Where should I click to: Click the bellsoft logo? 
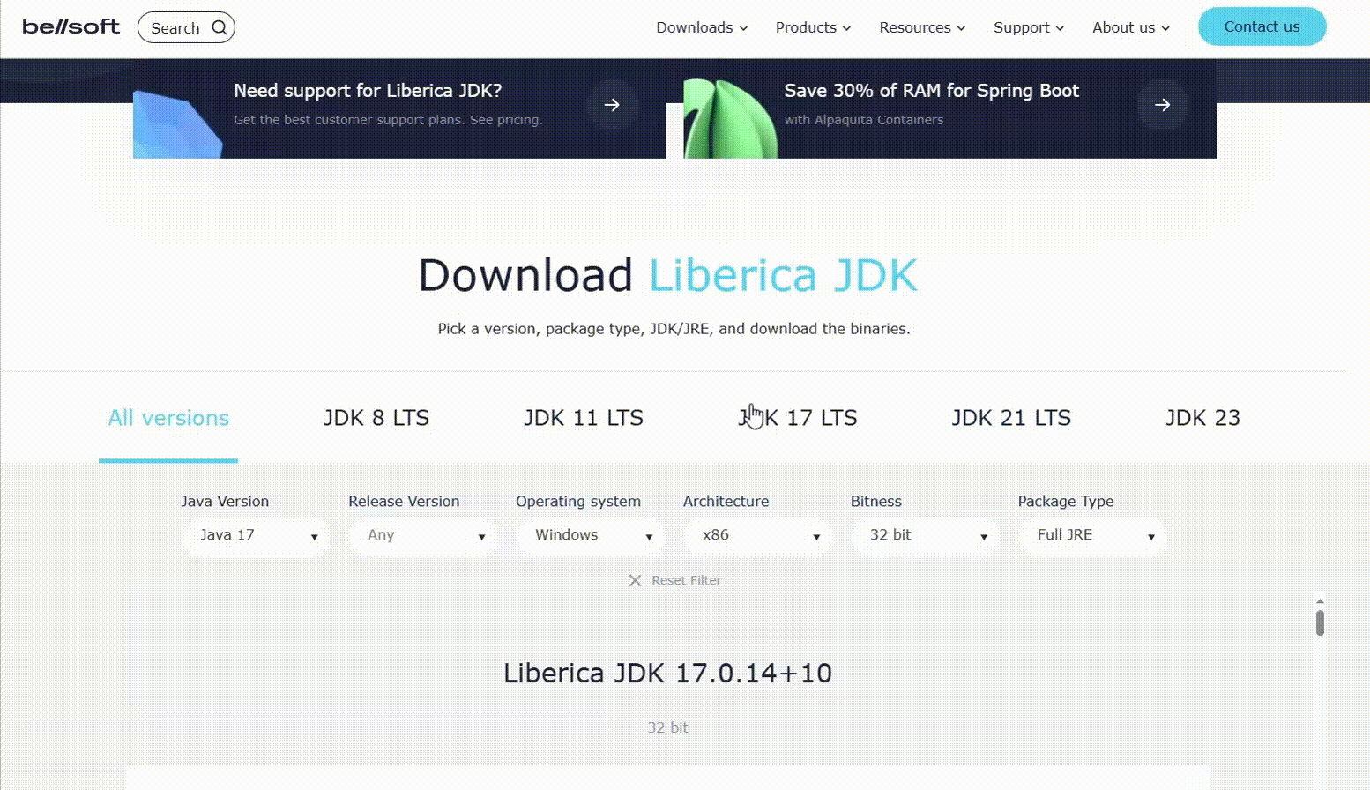[71, 26]
